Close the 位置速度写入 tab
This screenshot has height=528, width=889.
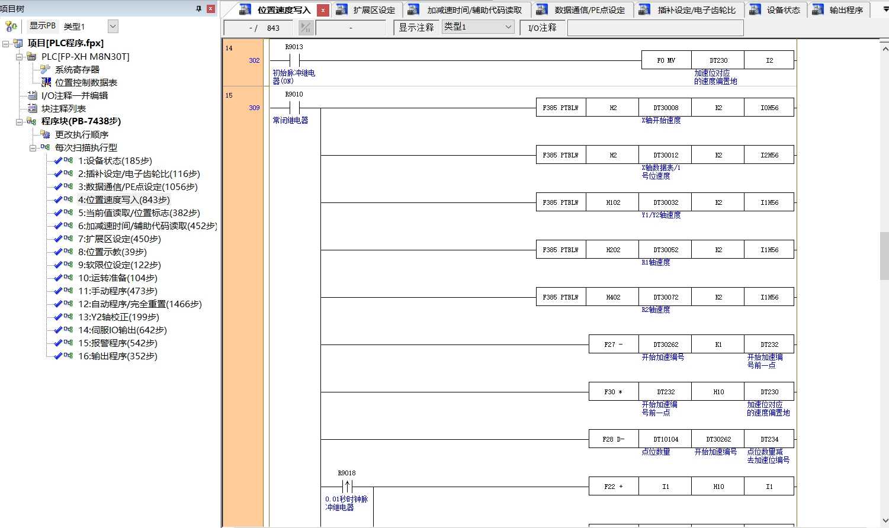click(x=323, y=10)
